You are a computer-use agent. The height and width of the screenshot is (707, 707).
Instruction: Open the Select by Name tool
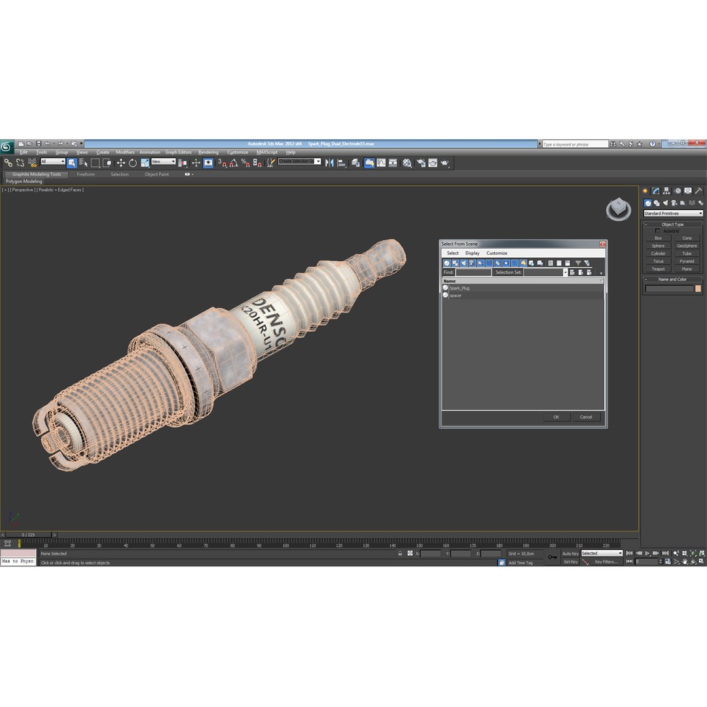click(x=83, y=163)
